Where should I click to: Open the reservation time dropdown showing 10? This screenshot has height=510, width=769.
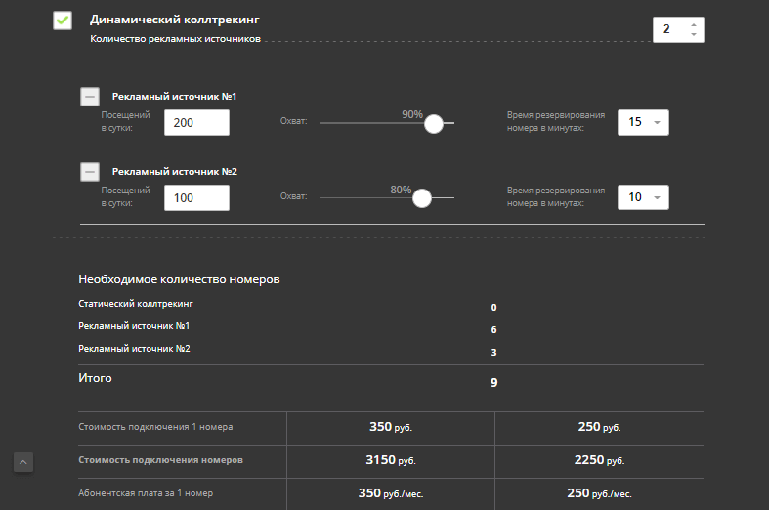[x=643, y=197]
